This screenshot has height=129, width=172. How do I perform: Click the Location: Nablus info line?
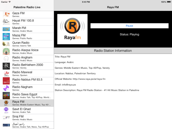(x=75, y=74)
